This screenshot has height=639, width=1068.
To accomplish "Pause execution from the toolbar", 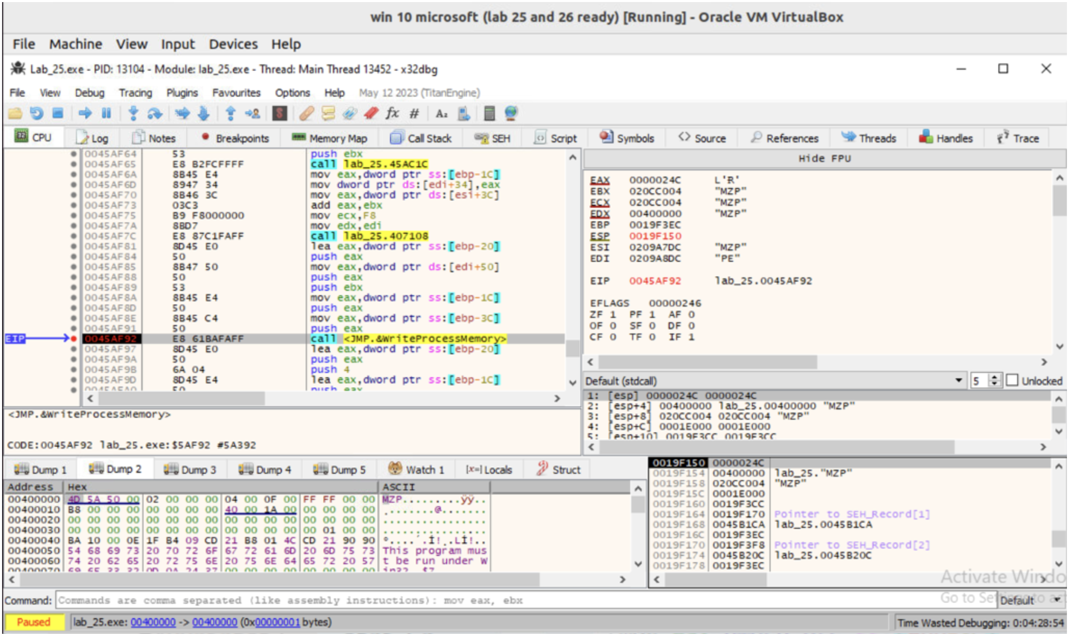I will 107,113.
